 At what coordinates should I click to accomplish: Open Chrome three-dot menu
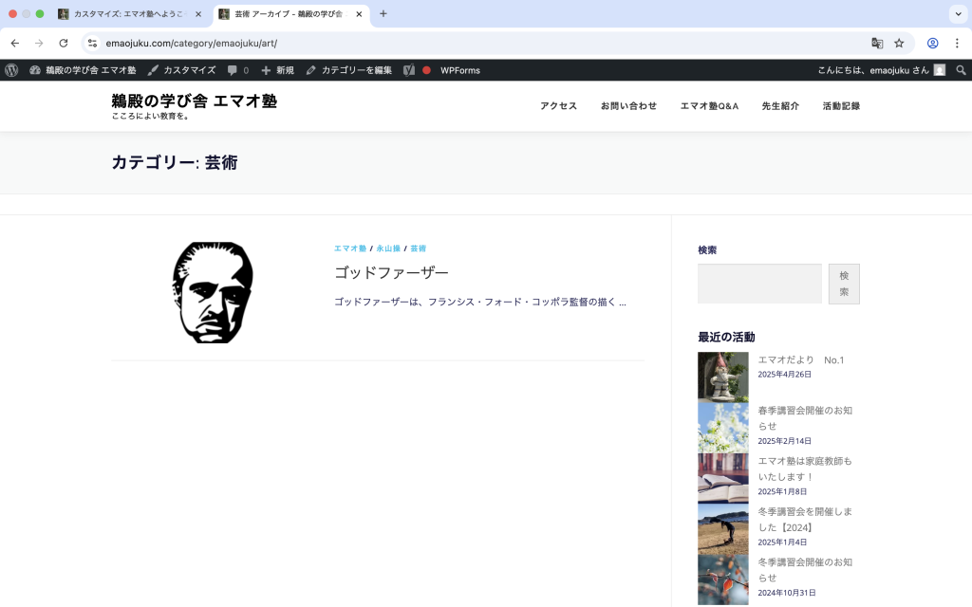(x=957, y=44)
